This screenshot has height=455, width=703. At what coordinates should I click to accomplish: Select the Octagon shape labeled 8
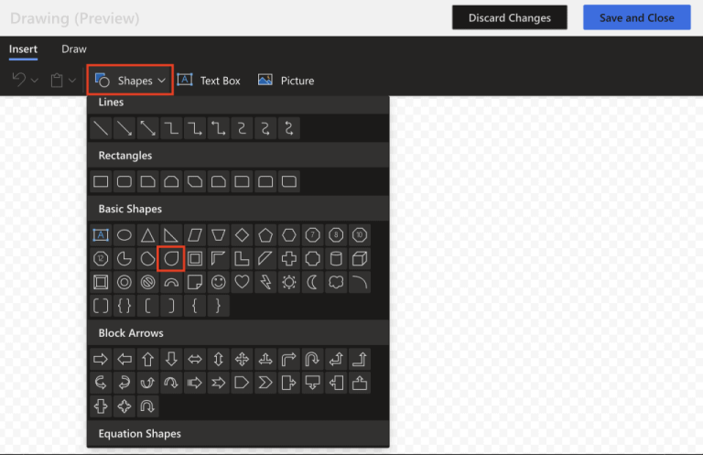point(336,235)
